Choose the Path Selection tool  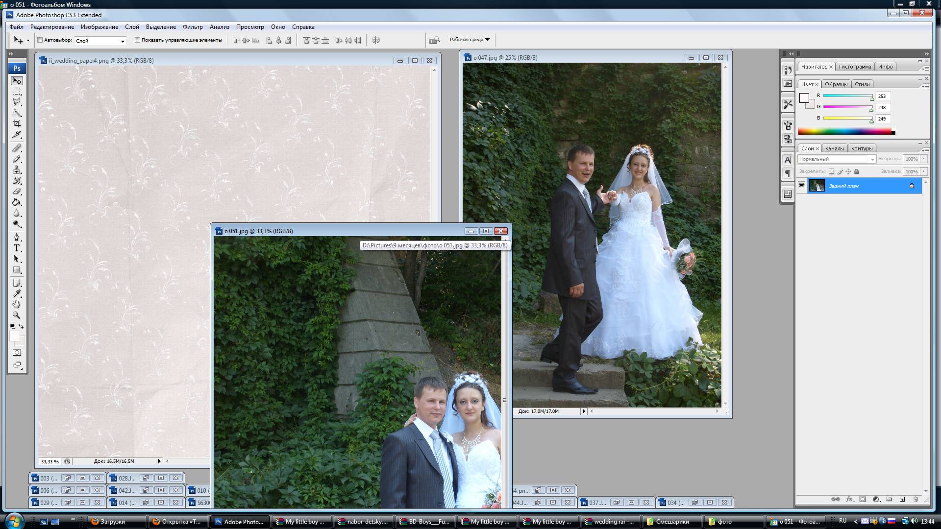(x=17, y=259)
